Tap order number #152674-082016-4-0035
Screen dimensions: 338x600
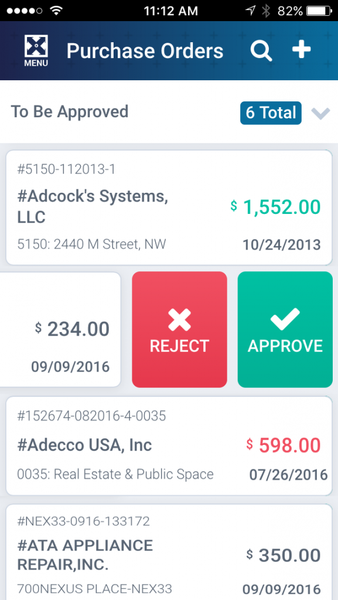[x=92, y=415]
